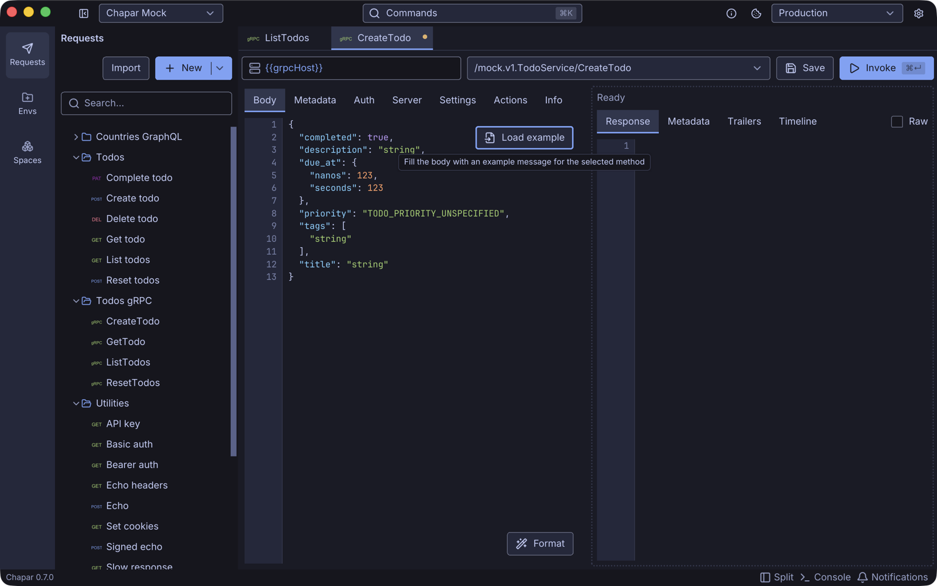Open the Console from status bar

pyautogui.click(x=826, y=577)
